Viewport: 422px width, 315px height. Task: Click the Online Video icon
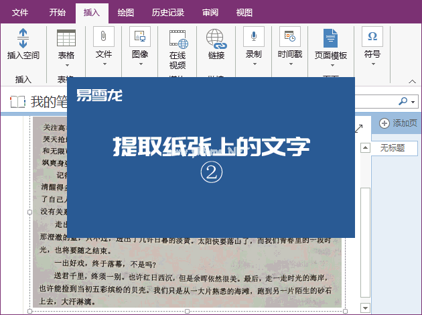pos(178,39)
